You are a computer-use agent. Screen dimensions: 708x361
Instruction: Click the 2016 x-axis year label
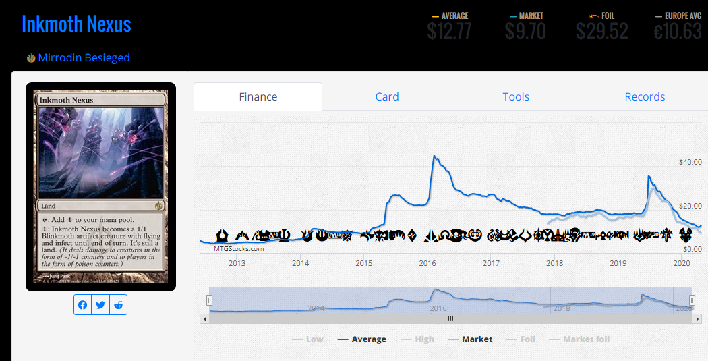point(427,263)
